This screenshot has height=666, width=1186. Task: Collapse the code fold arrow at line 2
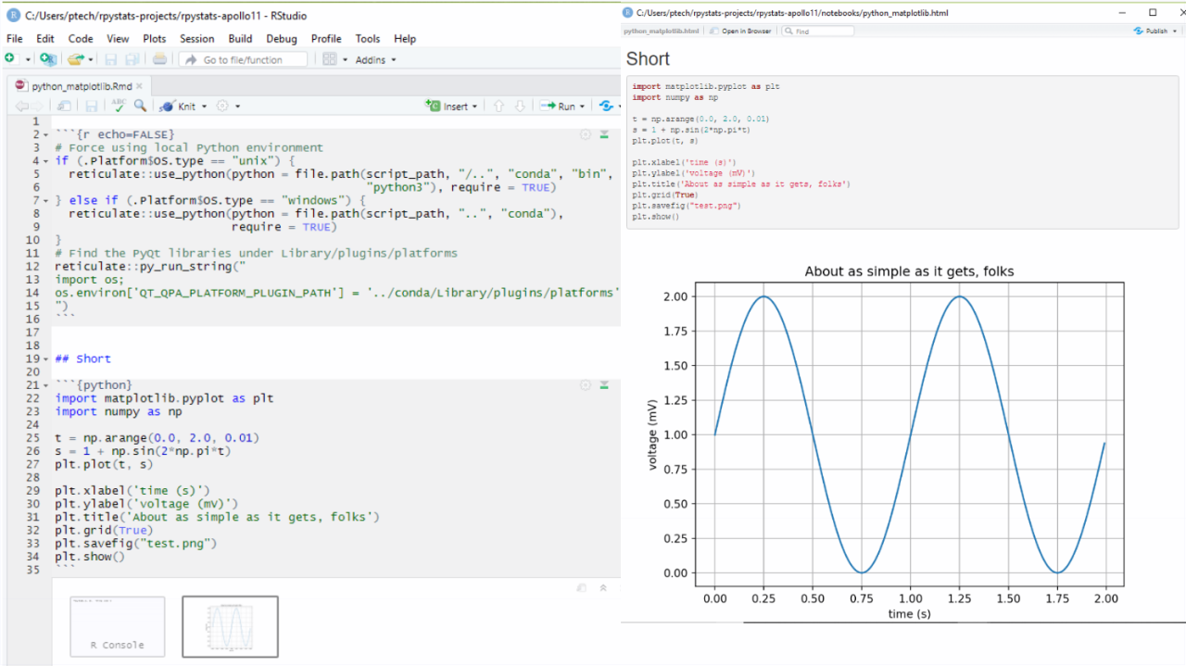47,134
